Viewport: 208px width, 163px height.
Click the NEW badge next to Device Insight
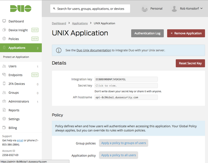point(35,30)
